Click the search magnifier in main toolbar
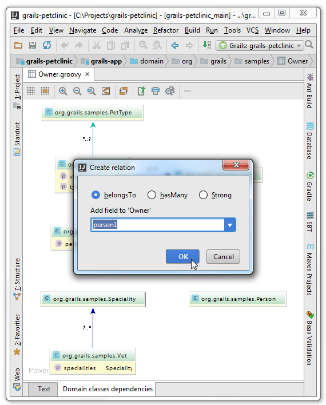 tap(309, 45)
